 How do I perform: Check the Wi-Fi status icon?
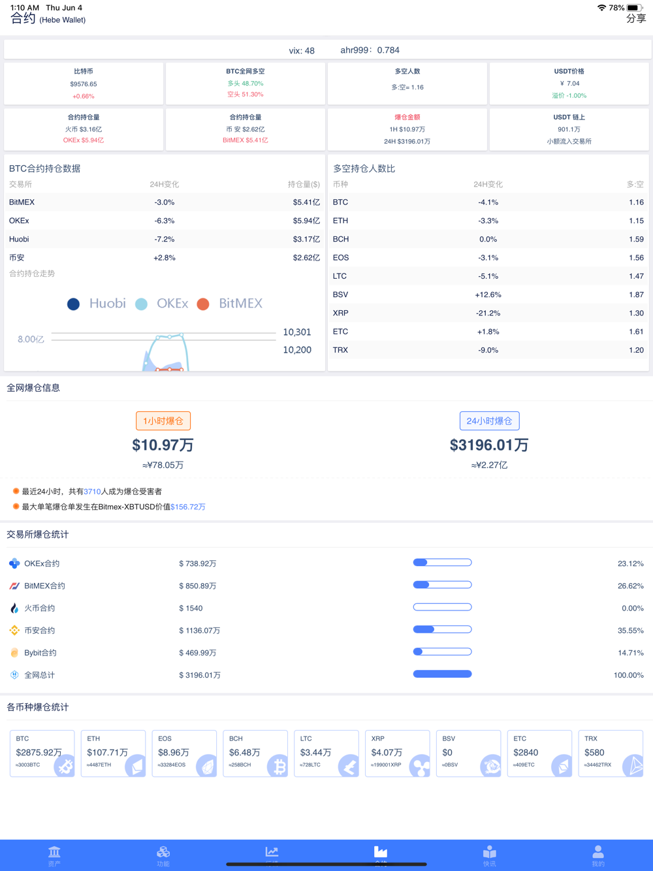coord(601,8)
